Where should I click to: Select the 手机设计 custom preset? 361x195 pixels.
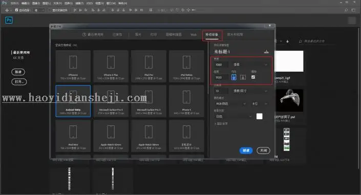[x=186, y=136]
